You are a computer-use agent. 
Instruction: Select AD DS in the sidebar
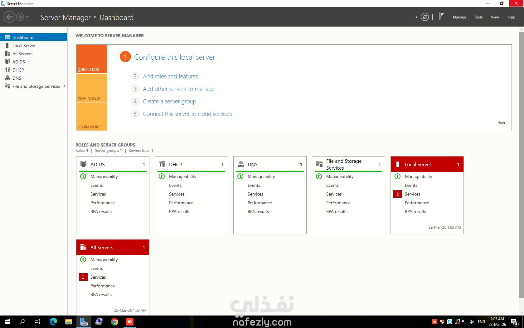point(34,62)
